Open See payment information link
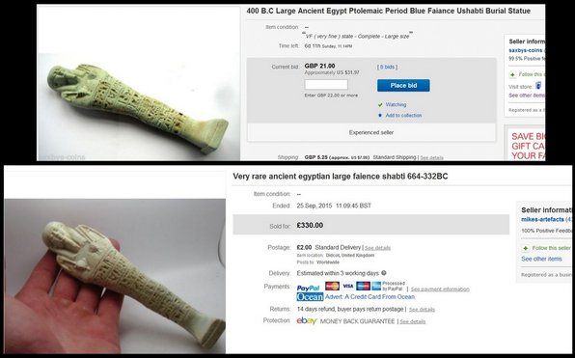The height and width of the screenshot is (358, 575). (x=440, y=289)
